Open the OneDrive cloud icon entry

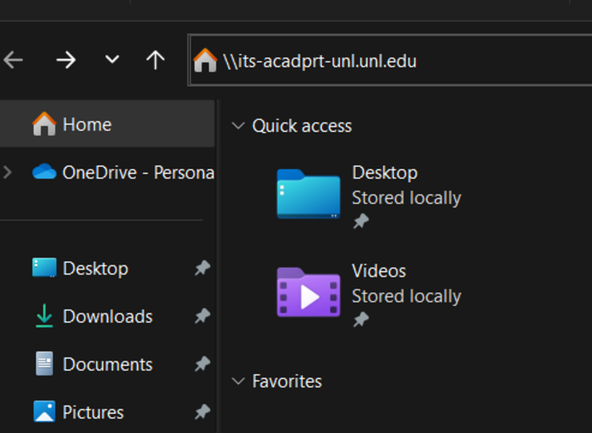(44, 173)
